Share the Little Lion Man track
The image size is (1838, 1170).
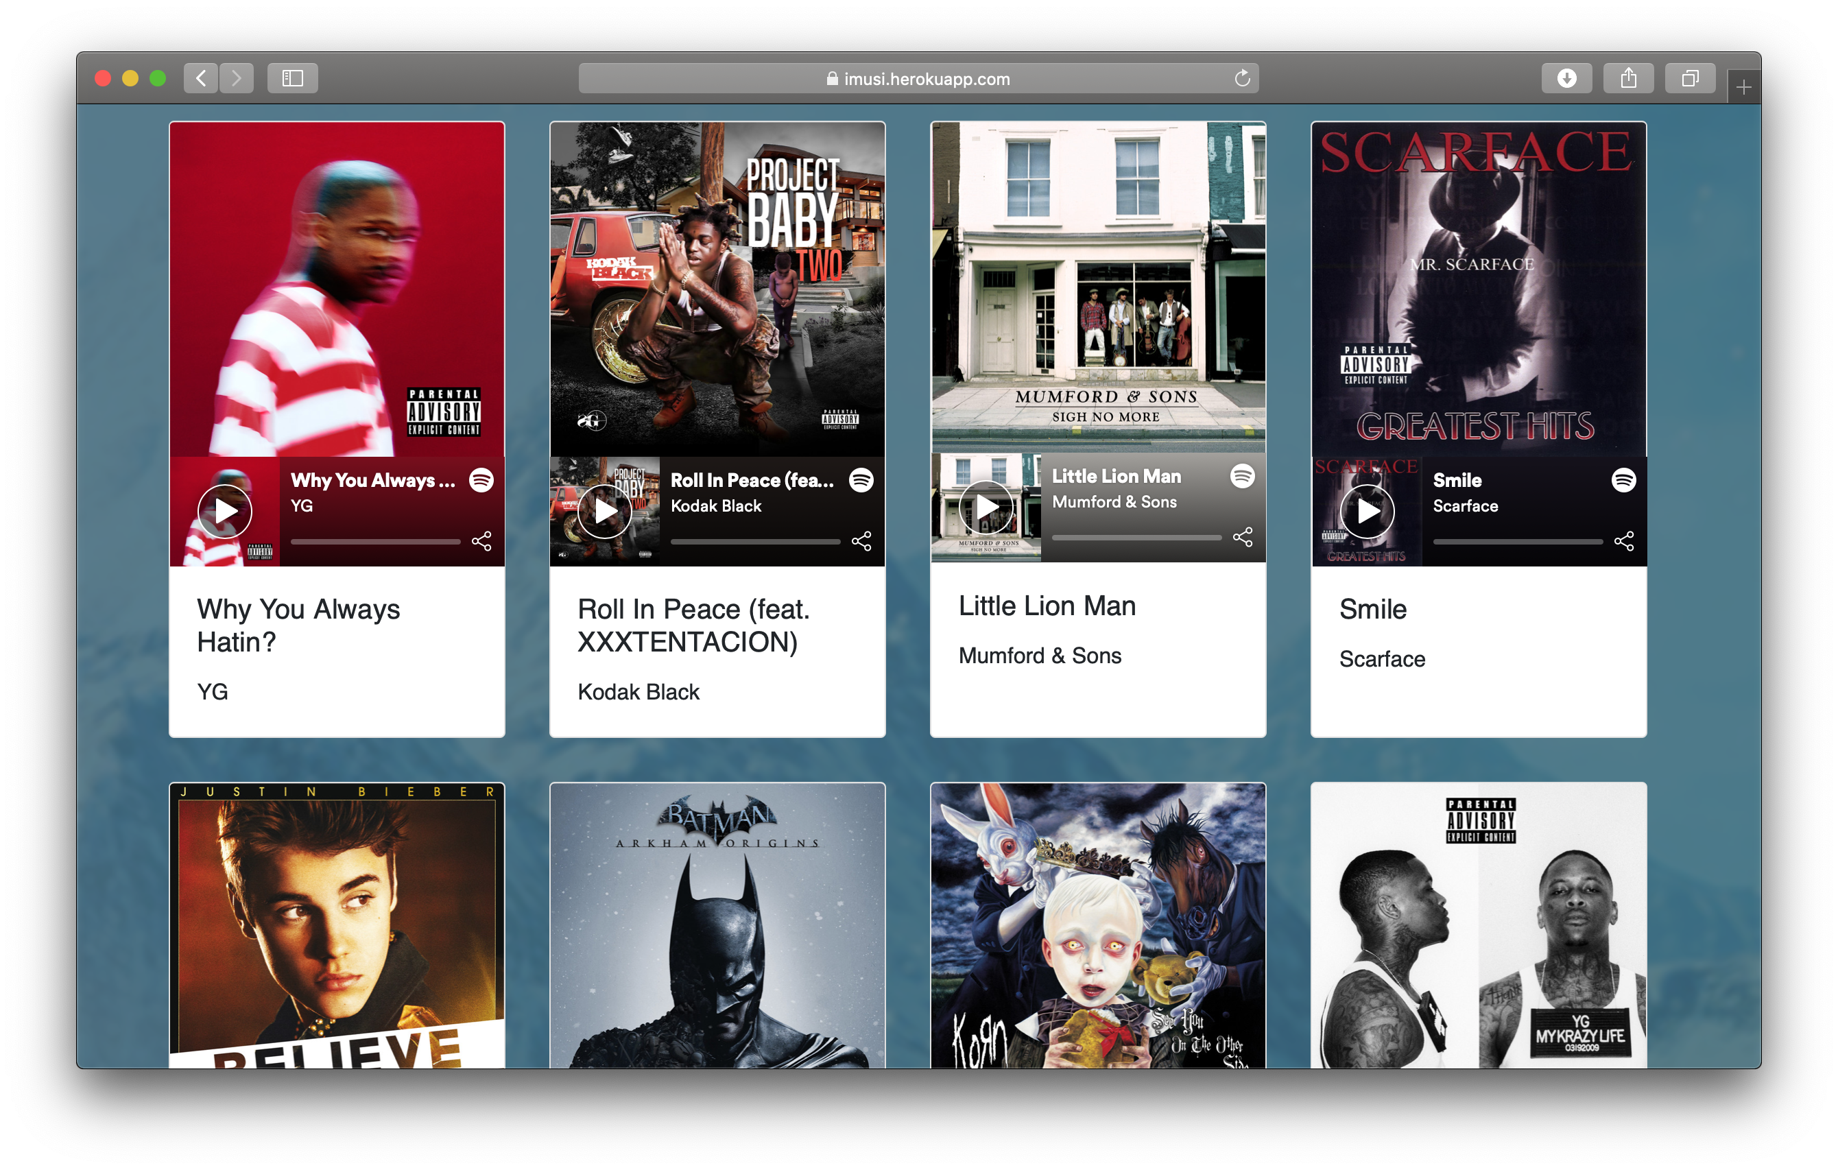click(1242, 537)
